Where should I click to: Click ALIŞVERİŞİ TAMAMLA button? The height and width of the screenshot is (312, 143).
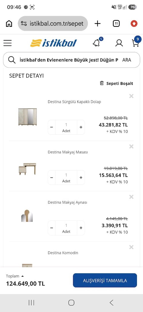coord(105,280)
